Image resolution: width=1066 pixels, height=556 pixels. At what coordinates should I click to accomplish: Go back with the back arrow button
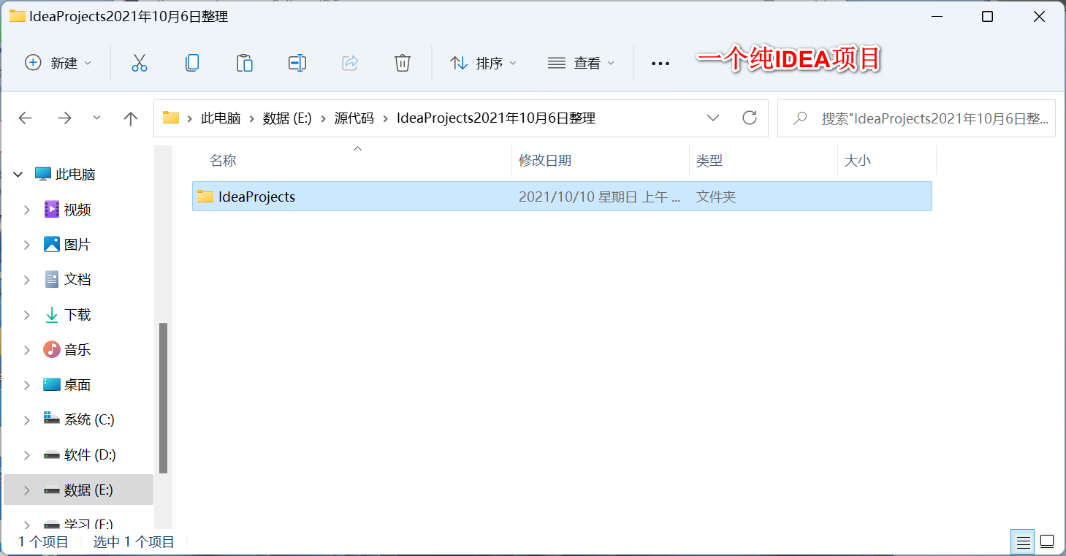coord(26,118)
